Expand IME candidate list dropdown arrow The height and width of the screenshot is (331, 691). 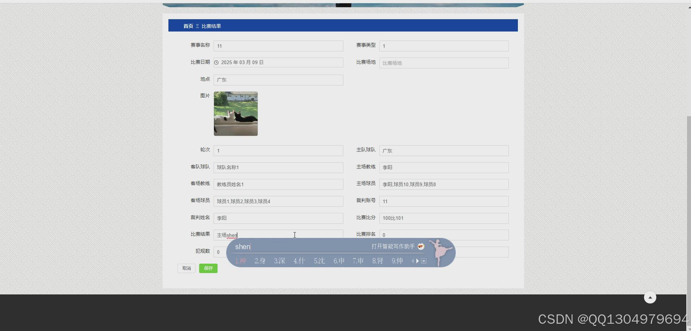pyautogui.click(x=424, y=261)
